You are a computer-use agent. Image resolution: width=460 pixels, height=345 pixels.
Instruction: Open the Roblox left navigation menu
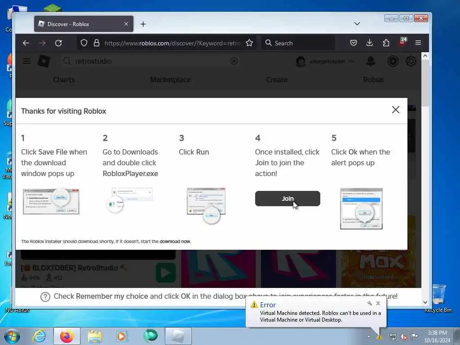point(27,61)
